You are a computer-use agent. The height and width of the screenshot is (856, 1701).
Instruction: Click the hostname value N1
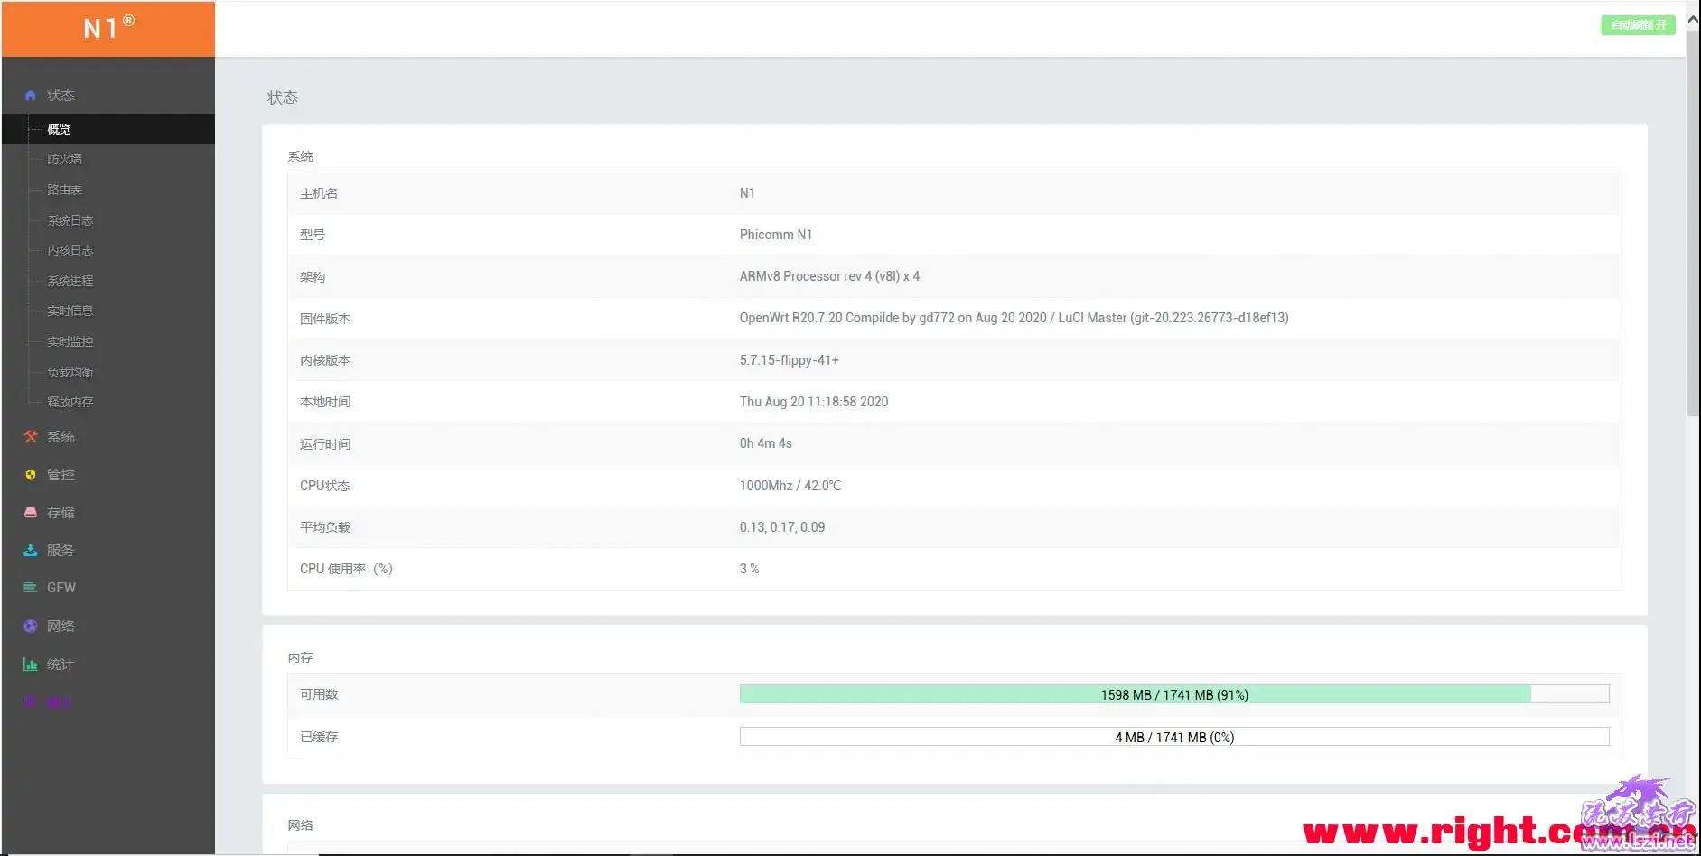[747, 193]
